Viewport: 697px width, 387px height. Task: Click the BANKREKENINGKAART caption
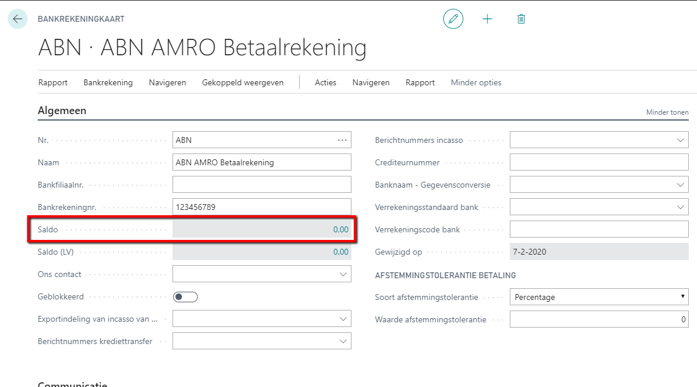pos(81,19)
